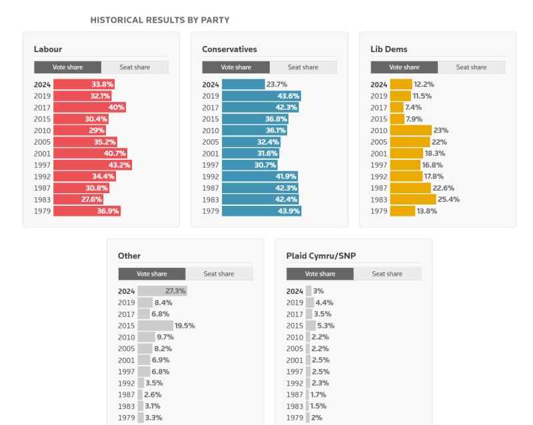The height and width of the screenshot is (425, 533).
Task: Click Conservatives 1979 bar showing 43.9%
Action: (262, 211)
